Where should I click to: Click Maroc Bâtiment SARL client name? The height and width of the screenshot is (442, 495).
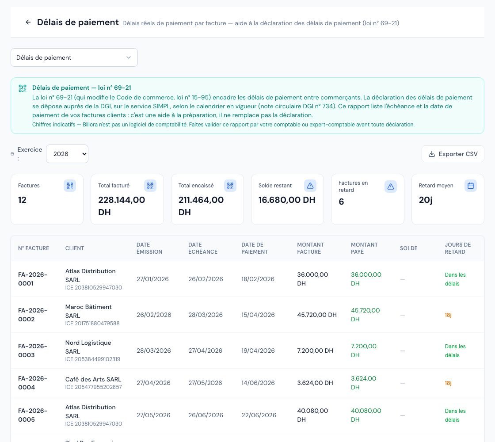88,311
